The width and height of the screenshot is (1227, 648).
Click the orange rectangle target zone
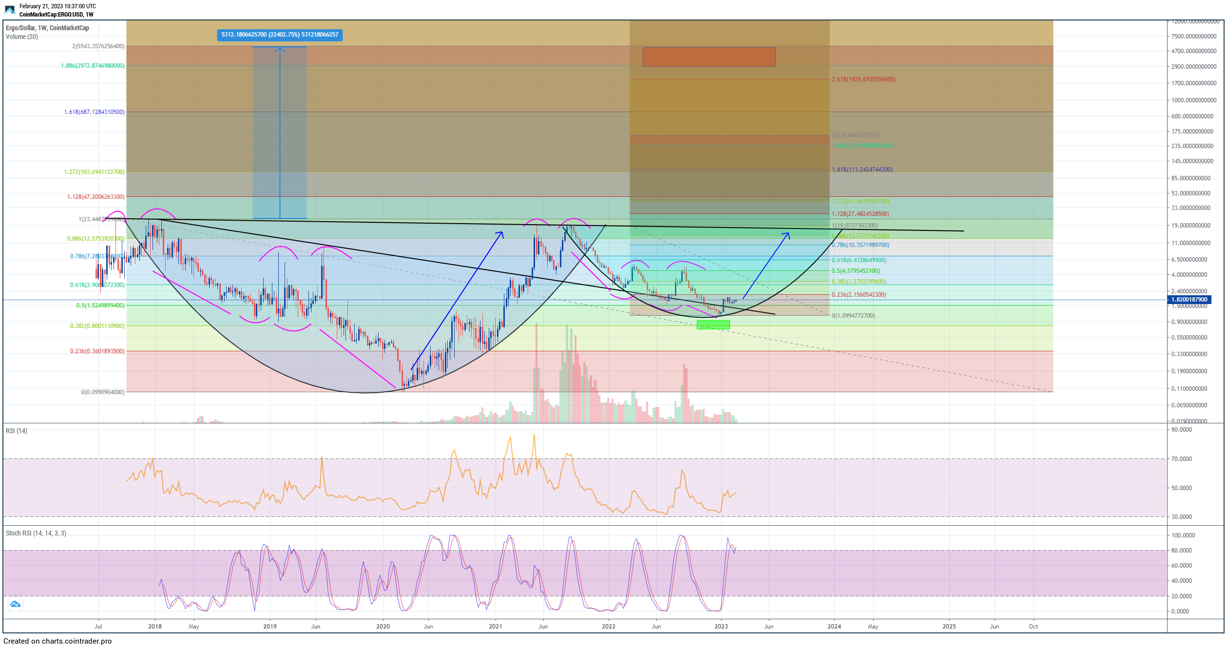[709, 57]
